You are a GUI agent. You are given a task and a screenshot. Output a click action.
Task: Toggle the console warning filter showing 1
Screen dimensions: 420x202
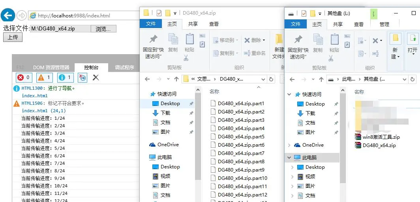click(x=45, y=78)
